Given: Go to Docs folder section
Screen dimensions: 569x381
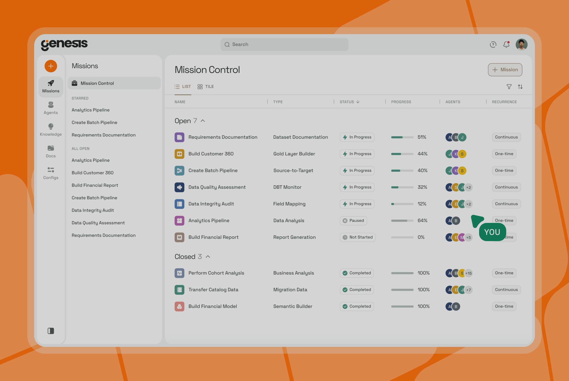Looking at the screenshot, I should [x=51, y=152].
